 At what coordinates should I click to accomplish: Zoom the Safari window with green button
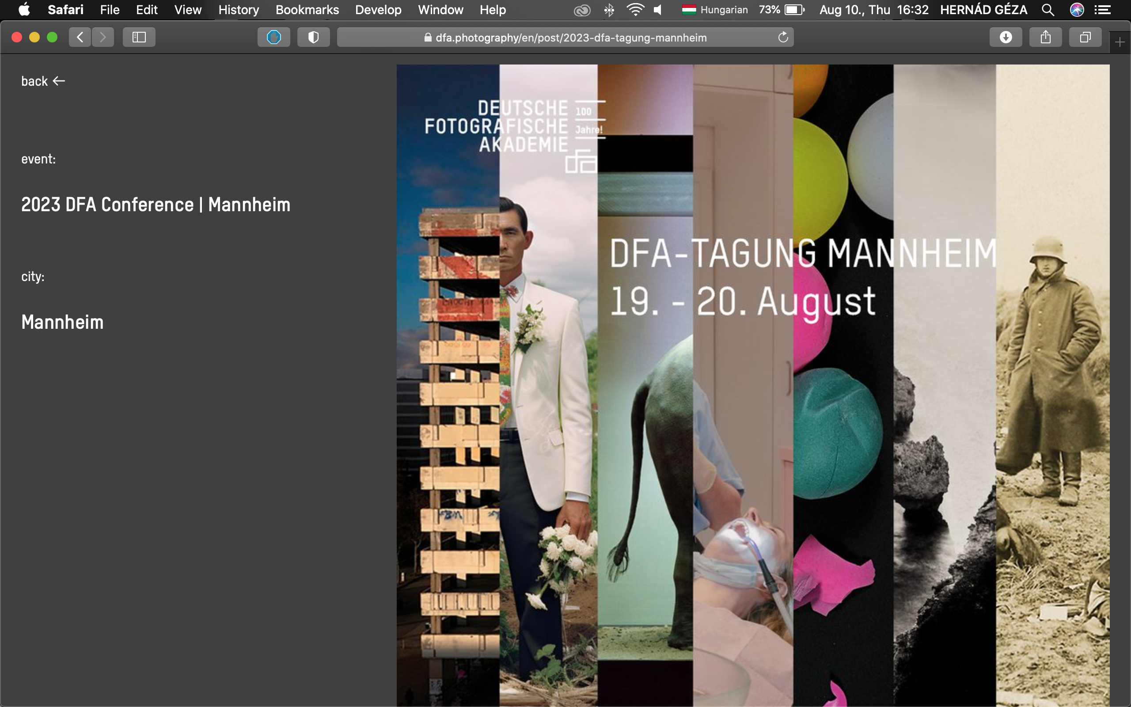click(52, 38)
